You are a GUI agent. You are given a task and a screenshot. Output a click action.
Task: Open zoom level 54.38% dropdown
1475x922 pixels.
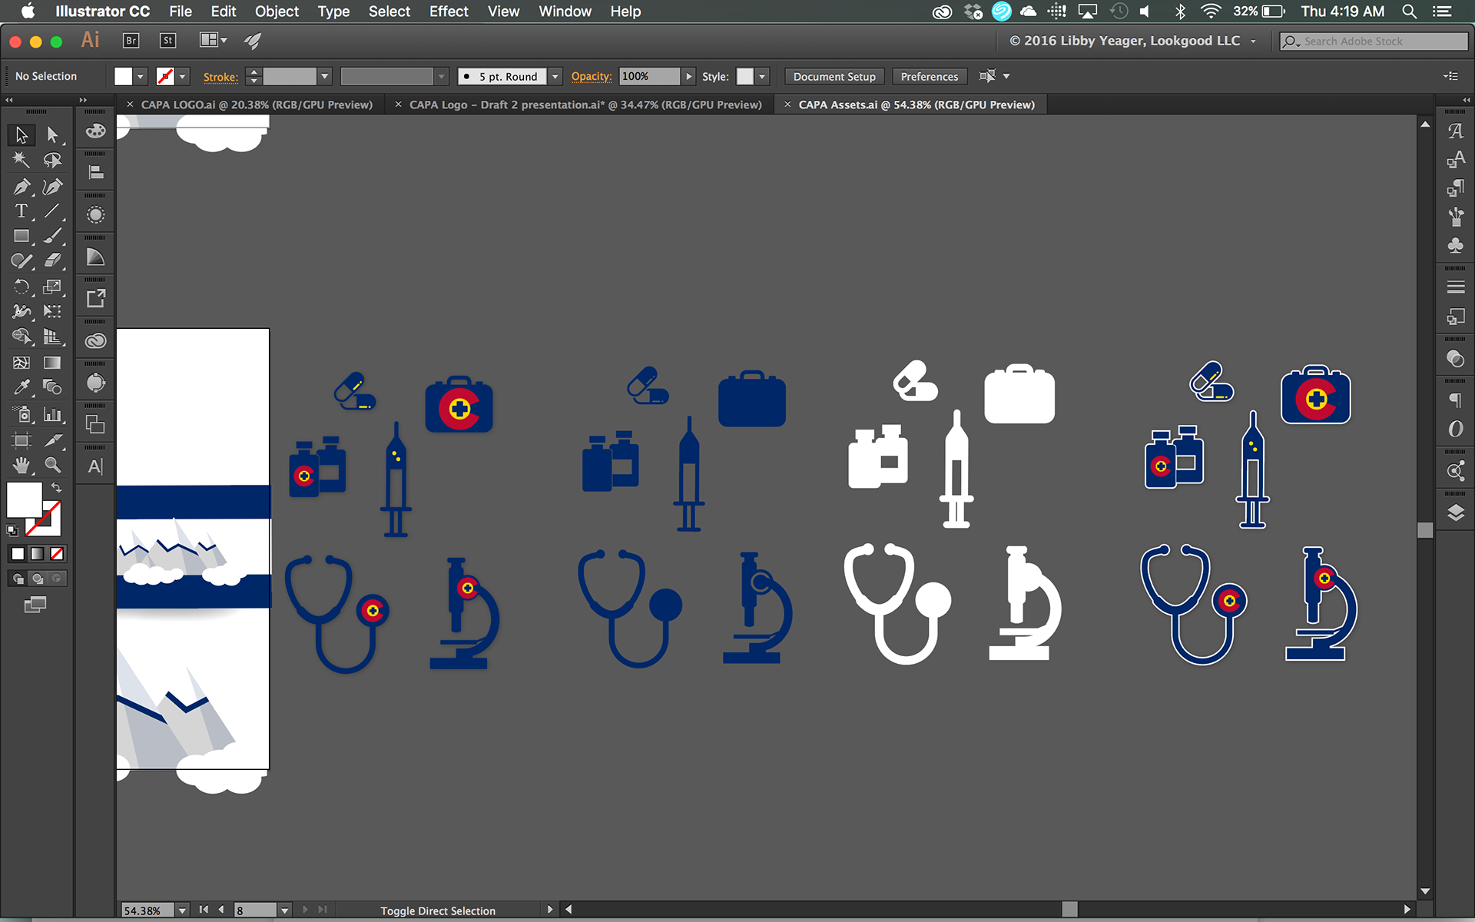(x=182, y=910)
